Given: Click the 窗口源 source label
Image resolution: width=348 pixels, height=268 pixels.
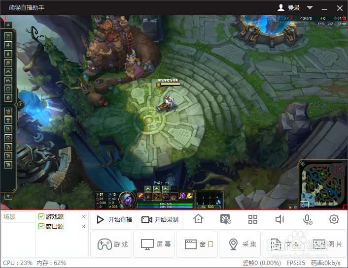Looking at the screenshot, I should (x=55, y=226).
